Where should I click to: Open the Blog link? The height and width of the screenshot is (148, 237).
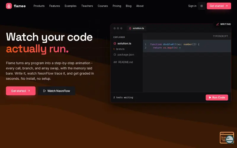(129, 6)
